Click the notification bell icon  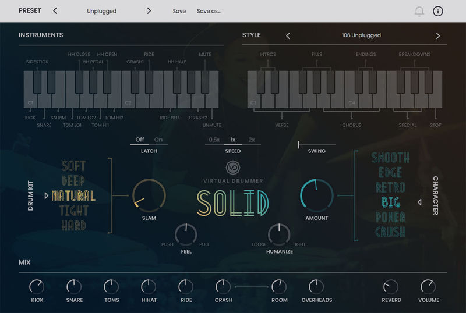pos(419,11)
